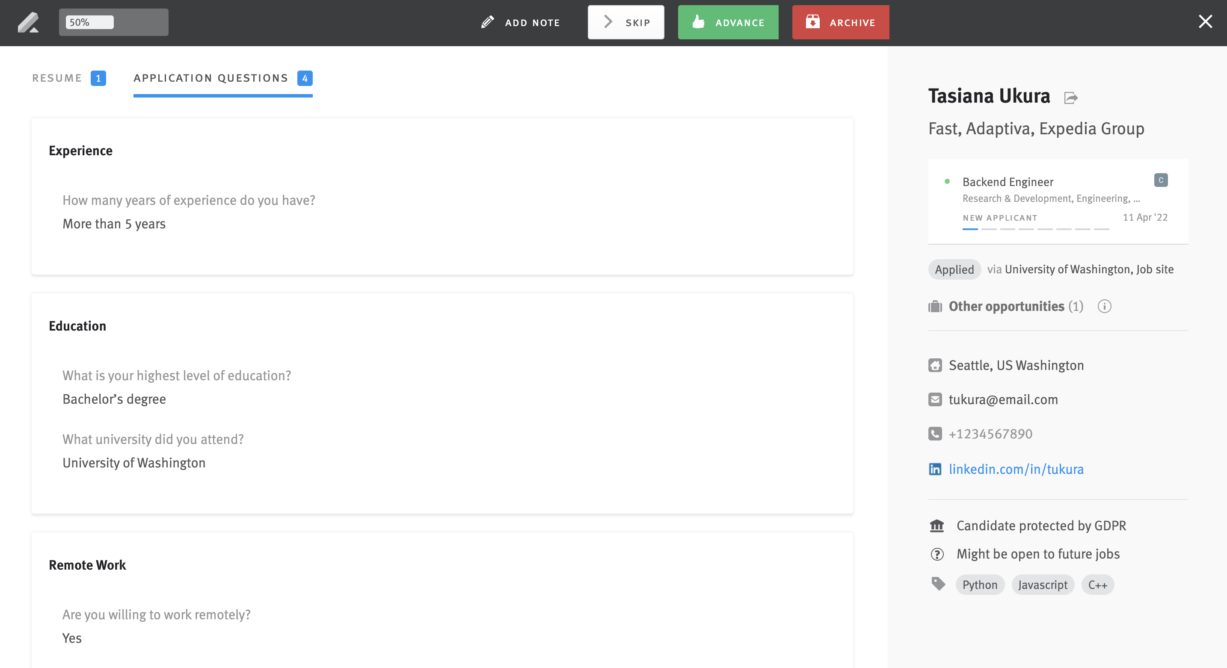Screen dimensions: 1227x668
Task: Click the C badge on Backend Engineer card
Action: 1160,180
